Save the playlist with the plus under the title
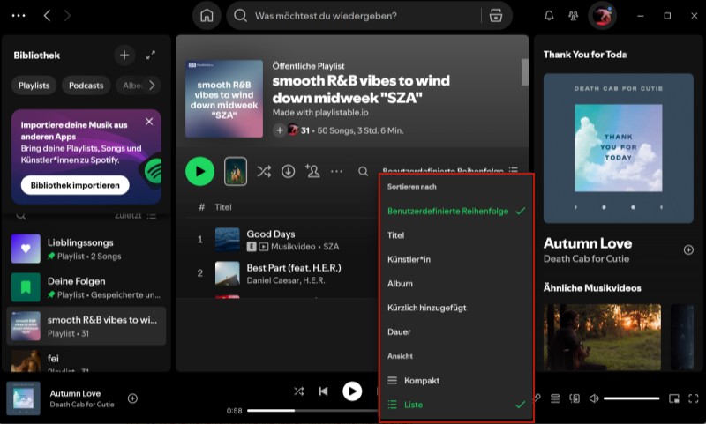 click(x=280, y=130)
